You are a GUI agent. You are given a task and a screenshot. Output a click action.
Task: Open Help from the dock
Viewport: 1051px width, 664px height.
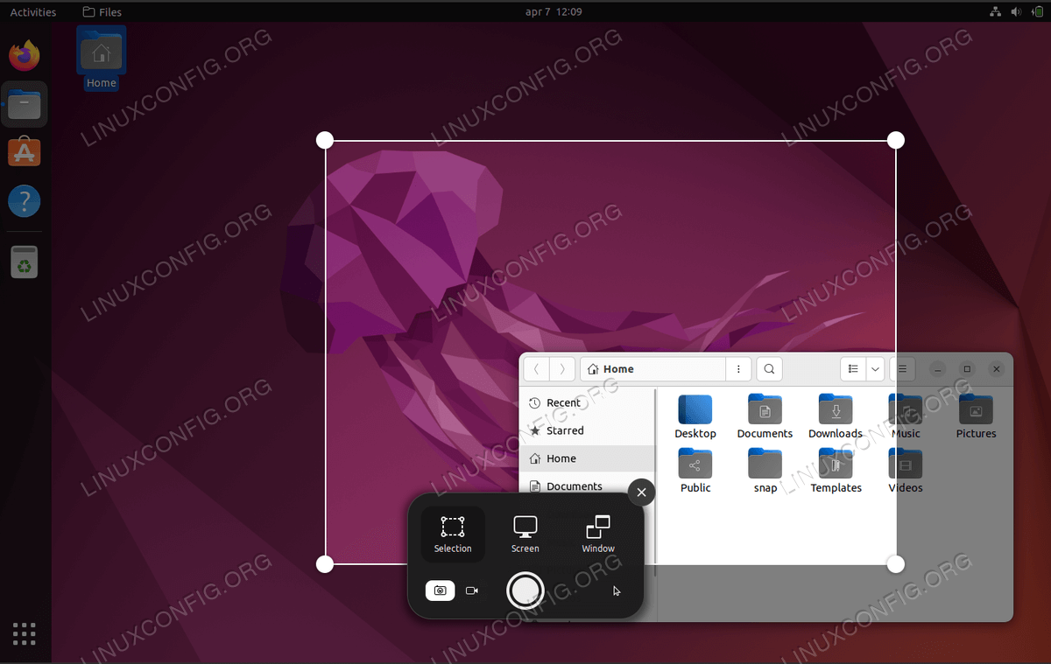click(25, 201)
